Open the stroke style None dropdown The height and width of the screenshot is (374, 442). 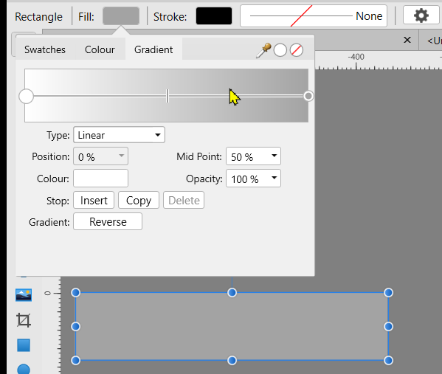point(314,15)
